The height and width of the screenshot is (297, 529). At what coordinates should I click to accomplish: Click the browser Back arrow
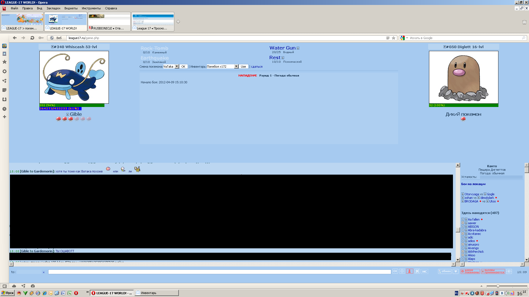pos(15,38)
